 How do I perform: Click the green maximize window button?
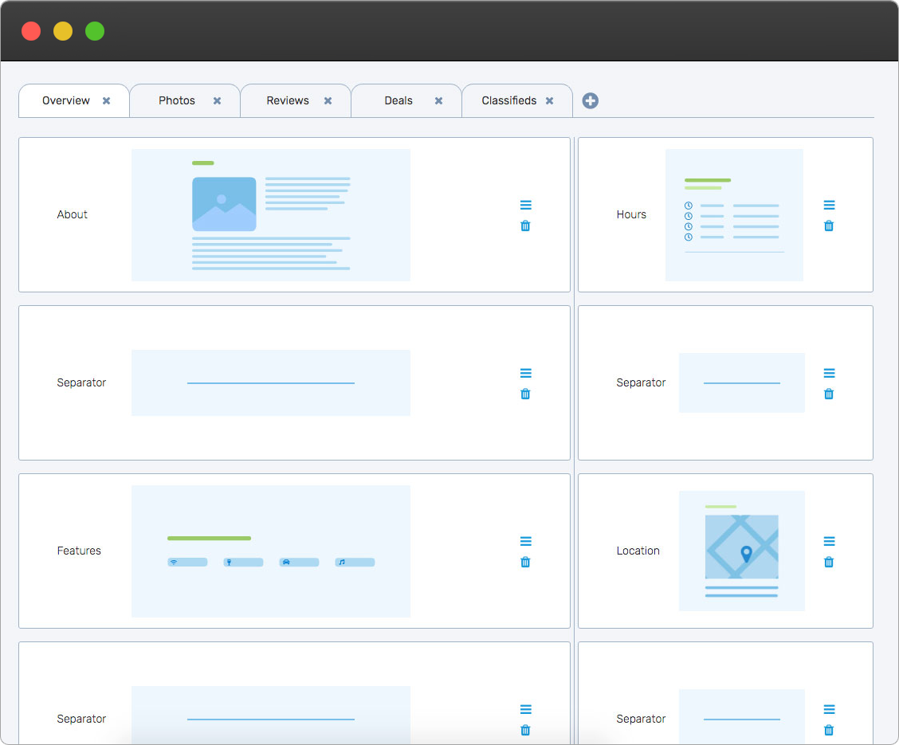point(95,31)
